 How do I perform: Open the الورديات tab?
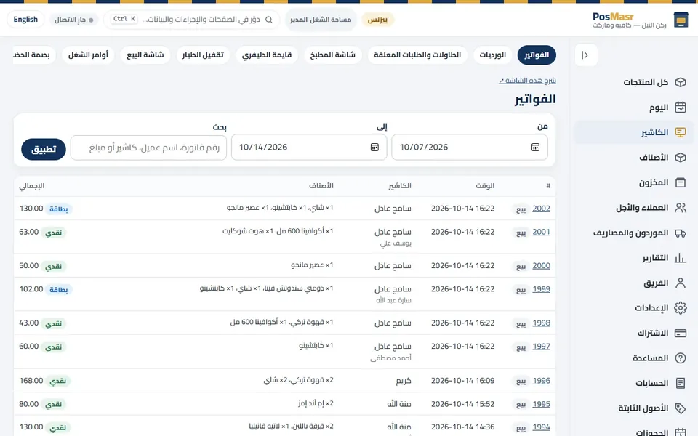coord(492,54)
